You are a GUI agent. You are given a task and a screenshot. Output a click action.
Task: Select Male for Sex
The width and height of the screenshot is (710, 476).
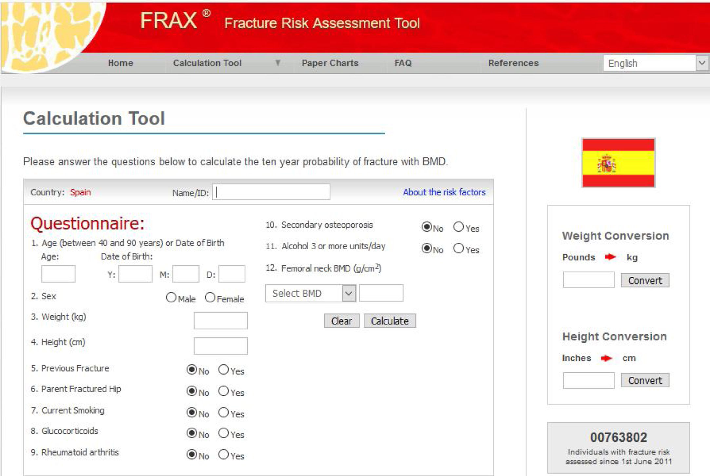(171, 297)
